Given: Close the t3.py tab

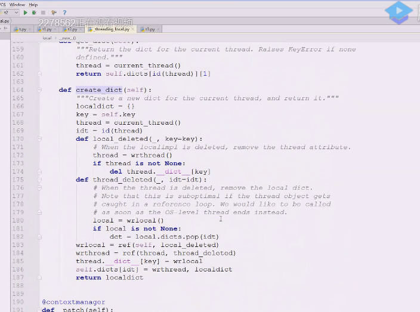Looking at the screenshot, I should point(158,29).
